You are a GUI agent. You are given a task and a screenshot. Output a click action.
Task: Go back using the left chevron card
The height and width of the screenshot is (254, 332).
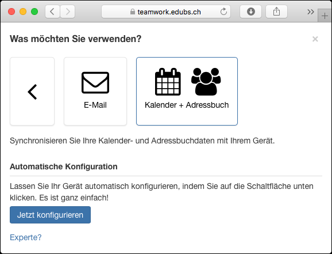point(32,92)
